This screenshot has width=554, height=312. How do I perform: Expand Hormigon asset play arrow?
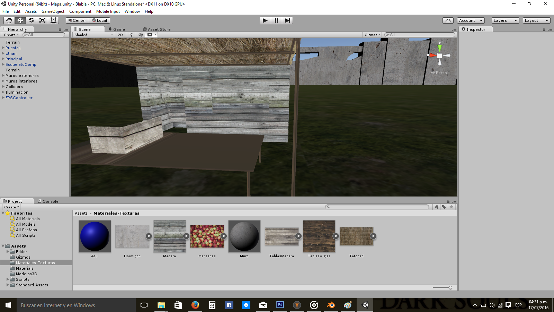(149, 236)
